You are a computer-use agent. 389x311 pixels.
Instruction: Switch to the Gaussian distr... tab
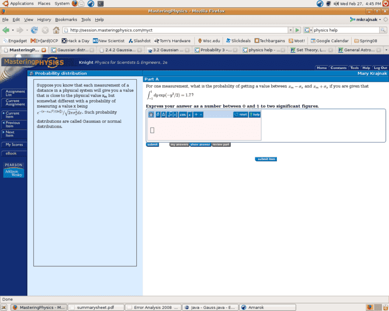click(73, 50)
